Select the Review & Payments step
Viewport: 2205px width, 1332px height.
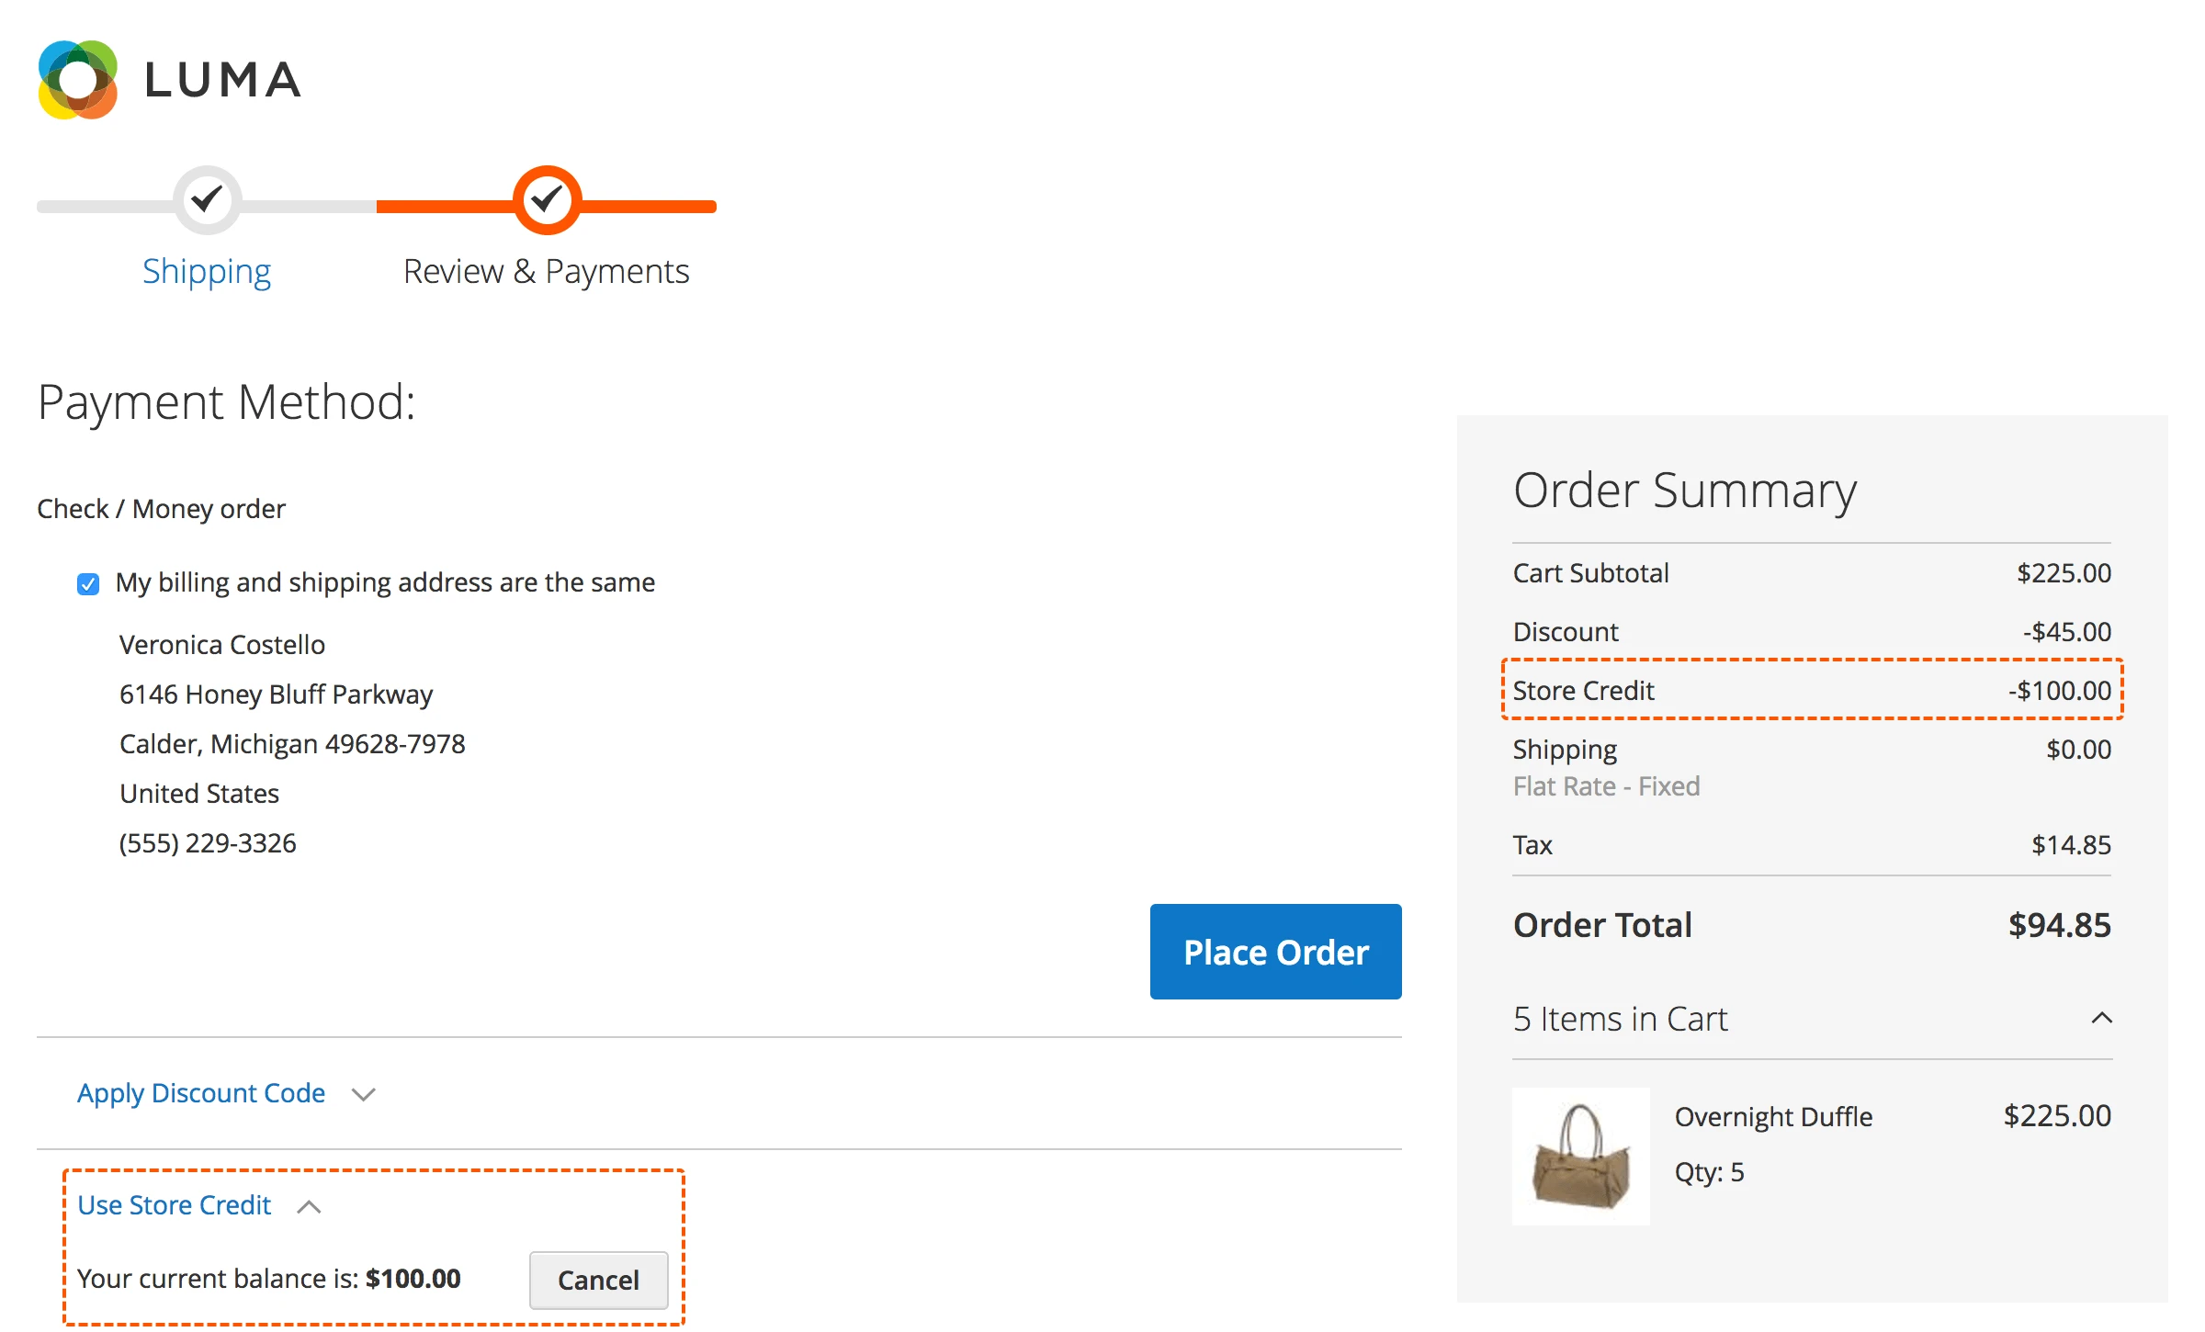tap(546, 270)
